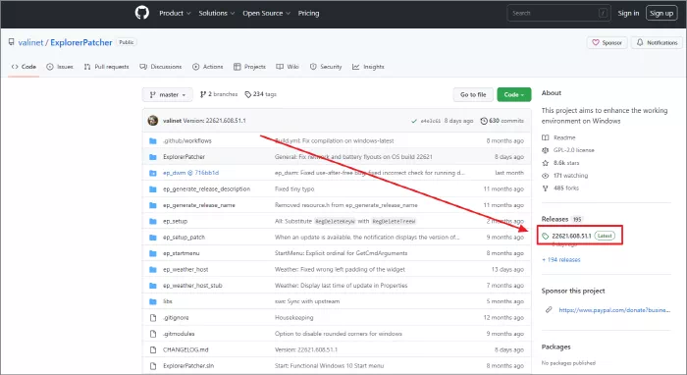Image resolution: width=687 pixels, height=375 pixels.
Task: Open the libs folder
Action: (x=168, y=301)
